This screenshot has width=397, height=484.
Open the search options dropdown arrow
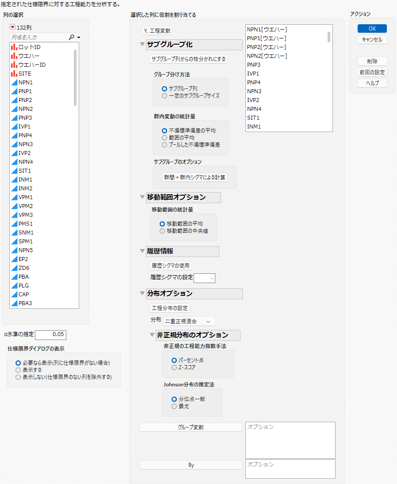[x=79, y=38]
